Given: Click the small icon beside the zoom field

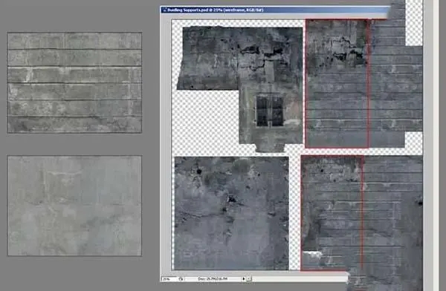Looking at the screenshot, I should 181,279.
